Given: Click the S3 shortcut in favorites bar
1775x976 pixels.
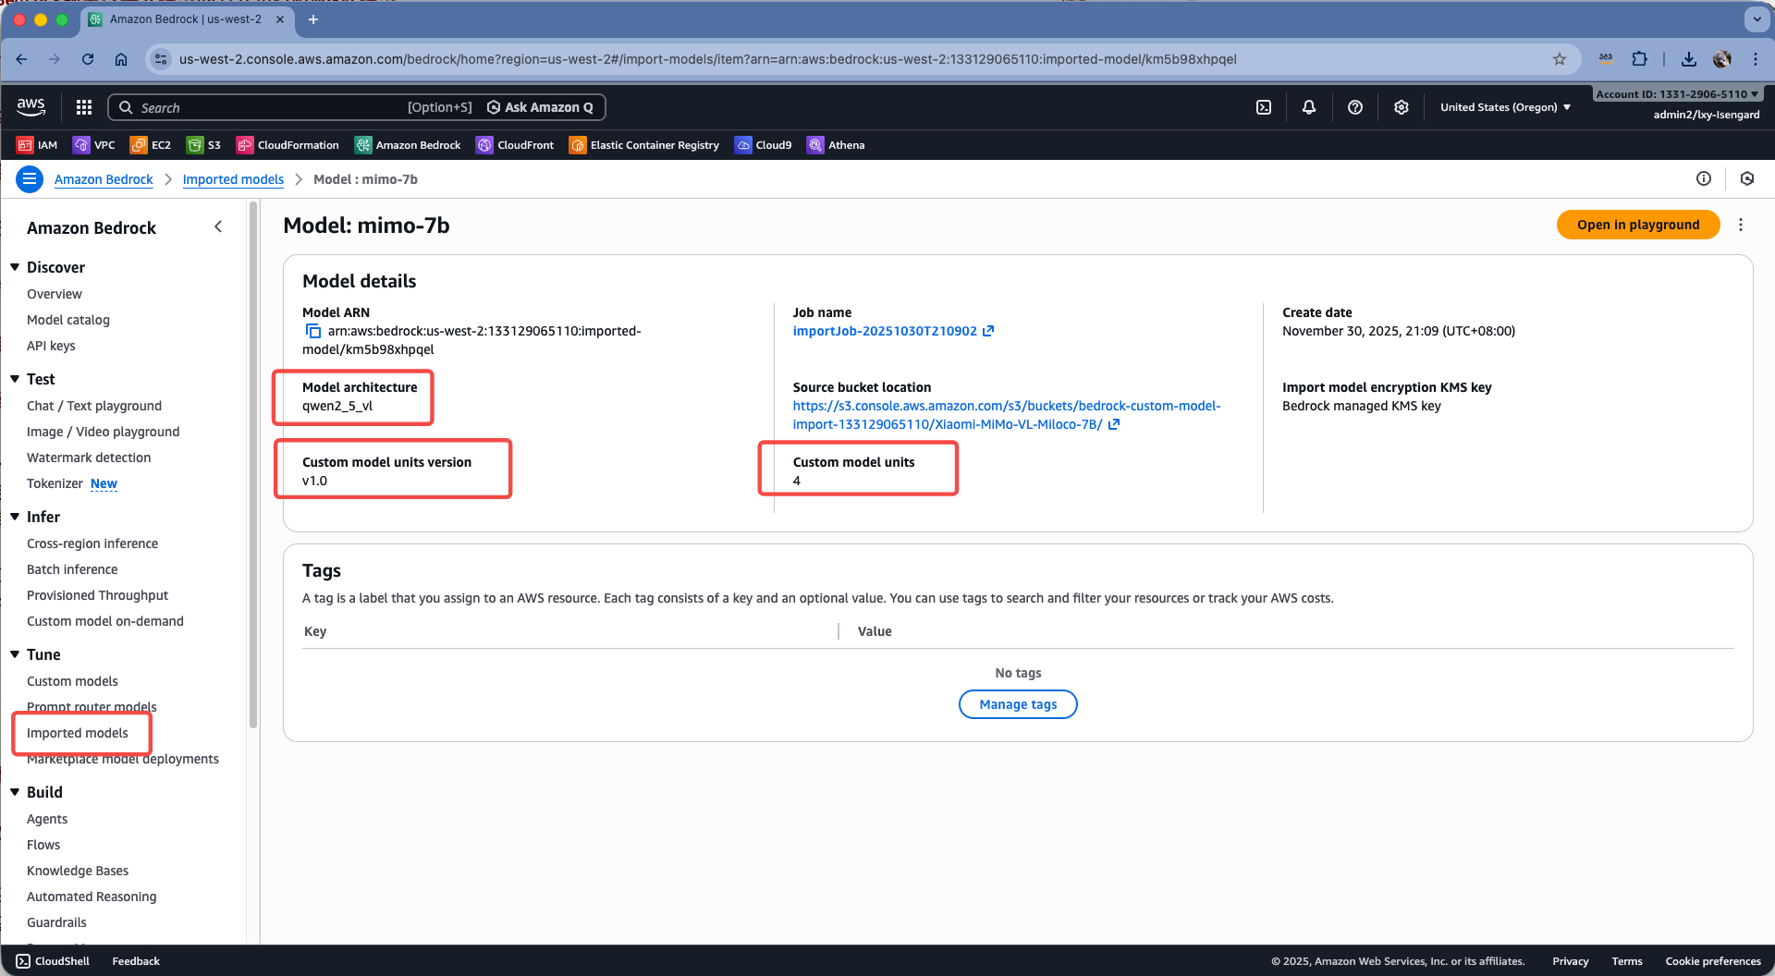Looking at the screenshot, I should pyautogui.click(x=204, y=145).
